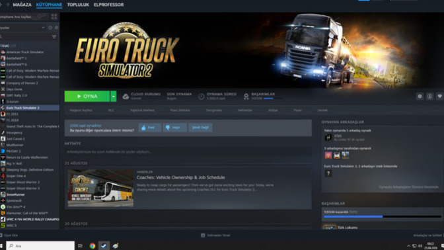Open the Puan Dükkânı tab
Screen dimensions: 444x250
tap(180, 110)
